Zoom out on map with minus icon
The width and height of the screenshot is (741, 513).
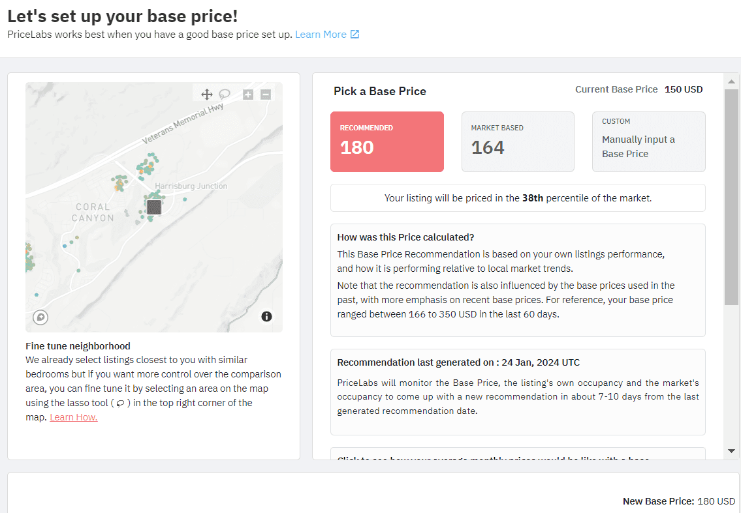[x=266, y=95]
